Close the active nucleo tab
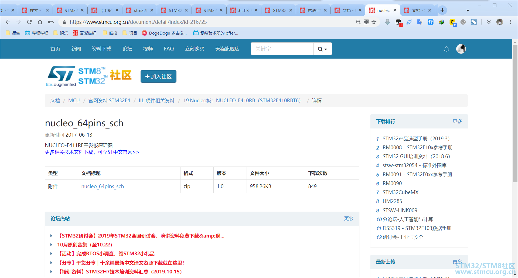 (x=395, y=10)
